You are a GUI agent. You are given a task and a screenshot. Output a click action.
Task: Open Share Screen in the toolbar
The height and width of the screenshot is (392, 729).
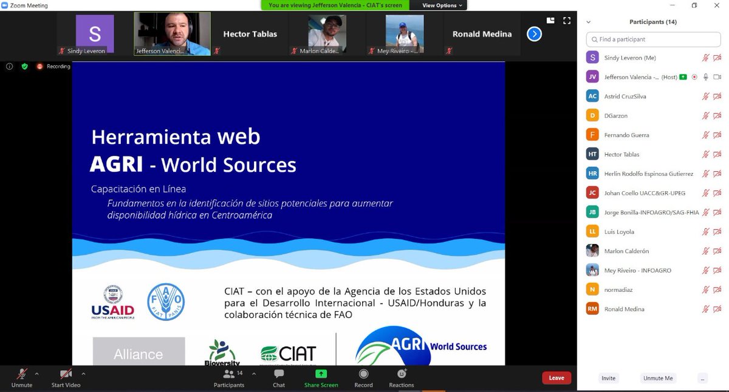[x=321, y=378]
